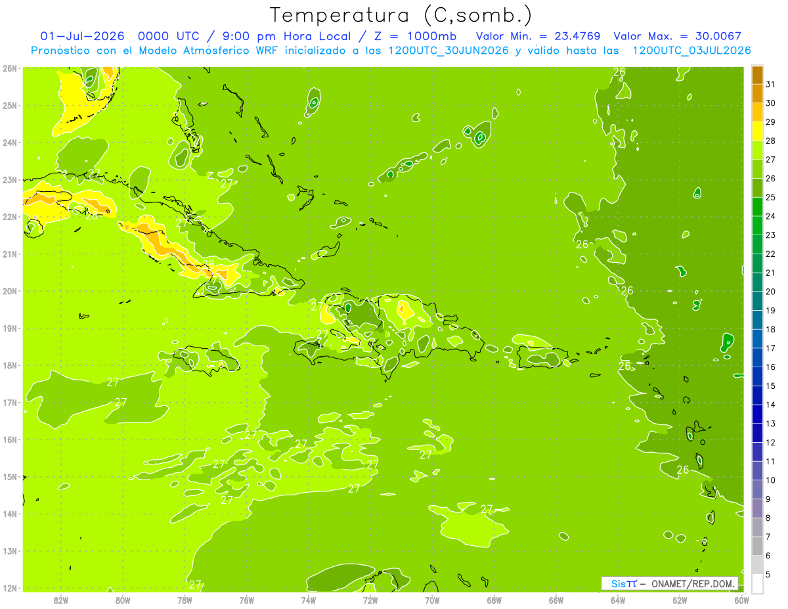Click the "80W" longitude axis label
788x609 pixels.
pos(123,599)
